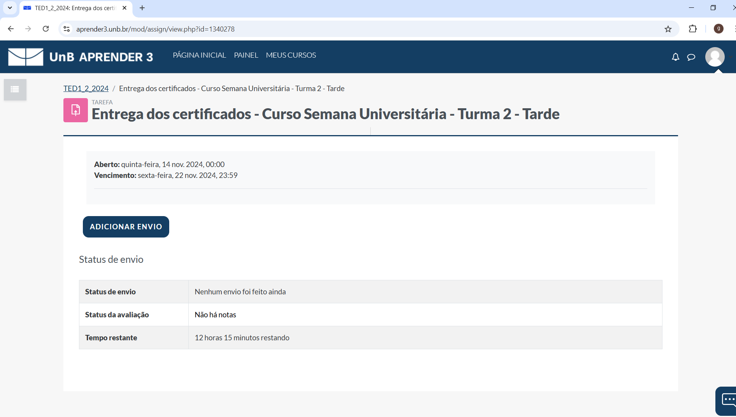Click the 'Não há notas' cell

[x=425, y=315]
